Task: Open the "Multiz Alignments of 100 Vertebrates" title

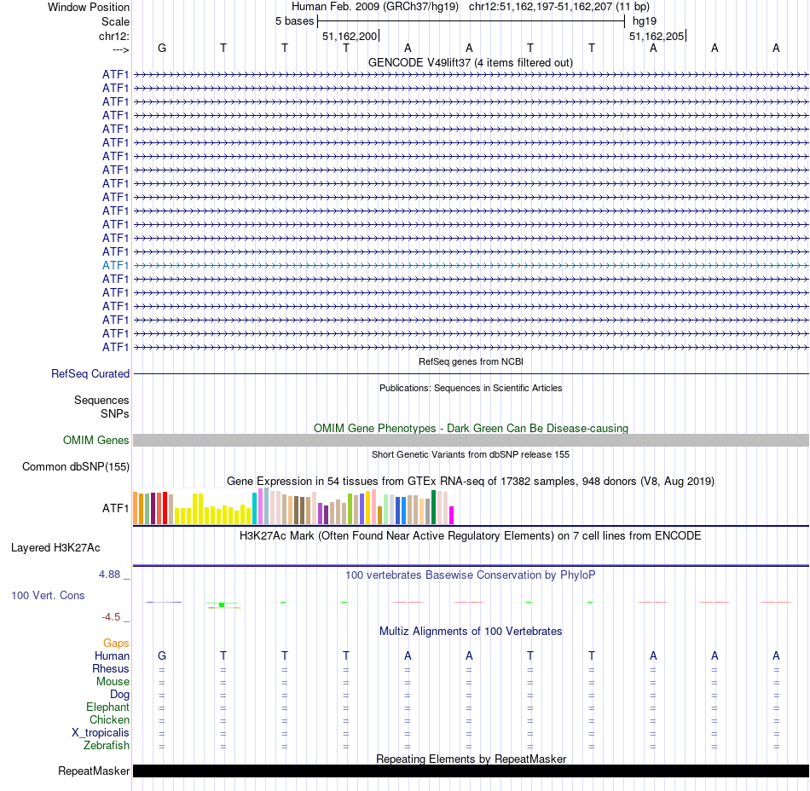Action: (471, 631)
